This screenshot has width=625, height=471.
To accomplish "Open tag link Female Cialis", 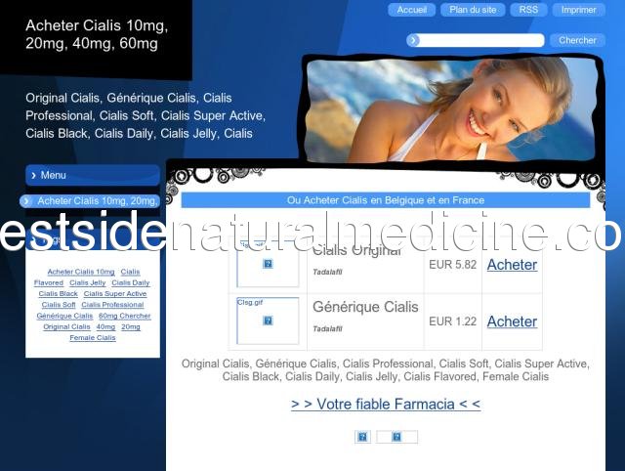I will point(93,338).
